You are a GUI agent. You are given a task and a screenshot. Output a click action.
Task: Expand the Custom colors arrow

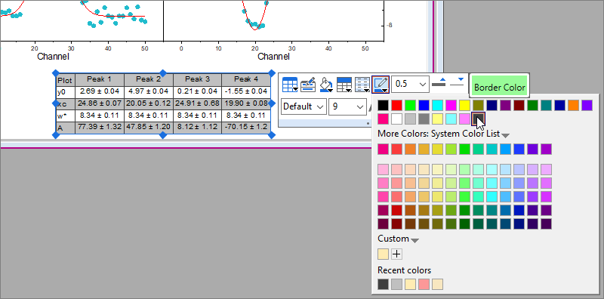pyautogui.click(x=414, y=240)
